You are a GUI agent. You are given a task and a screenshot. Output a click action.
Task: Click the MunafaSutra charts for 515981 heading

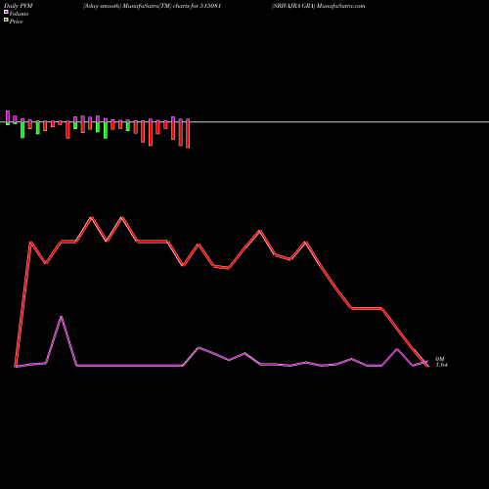click(153, 6)
